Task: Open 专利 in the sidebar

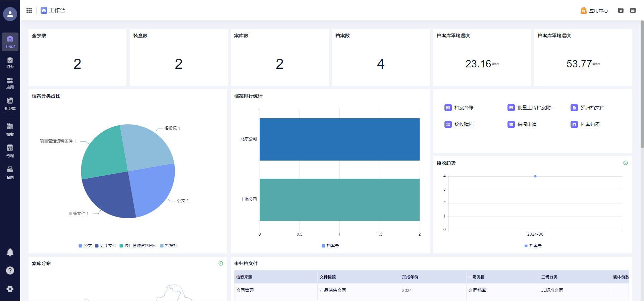Action: pos(10,151)
